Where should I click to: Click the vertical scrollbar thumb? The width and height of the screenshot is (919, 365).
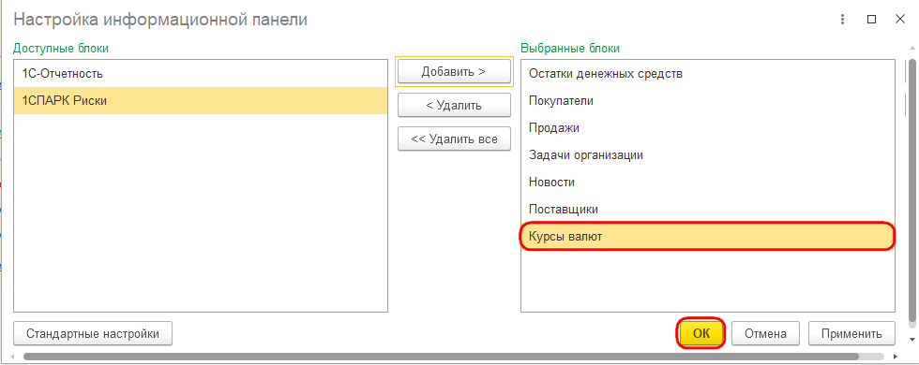[x=911, y=190]
